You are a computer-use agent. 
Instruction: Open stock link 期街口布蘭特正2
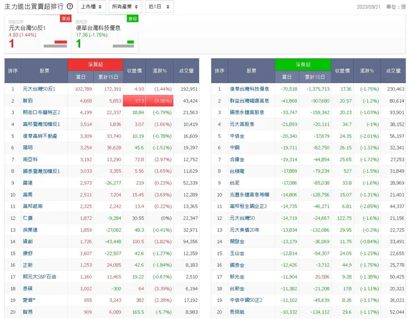click(42, 112)
